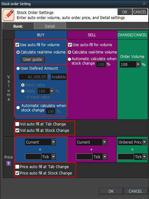Switch to the Detail tab

tap(50, 26)
